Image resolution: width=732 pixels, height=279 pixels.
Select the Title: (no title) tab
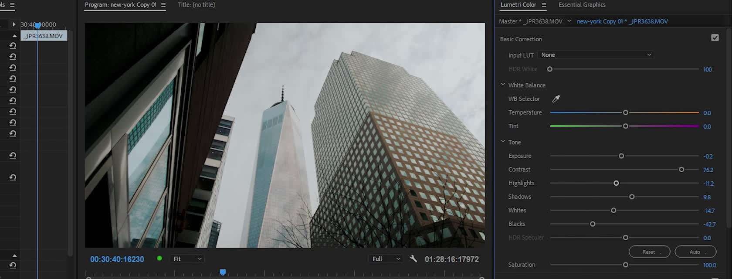[x=196, y=5]
